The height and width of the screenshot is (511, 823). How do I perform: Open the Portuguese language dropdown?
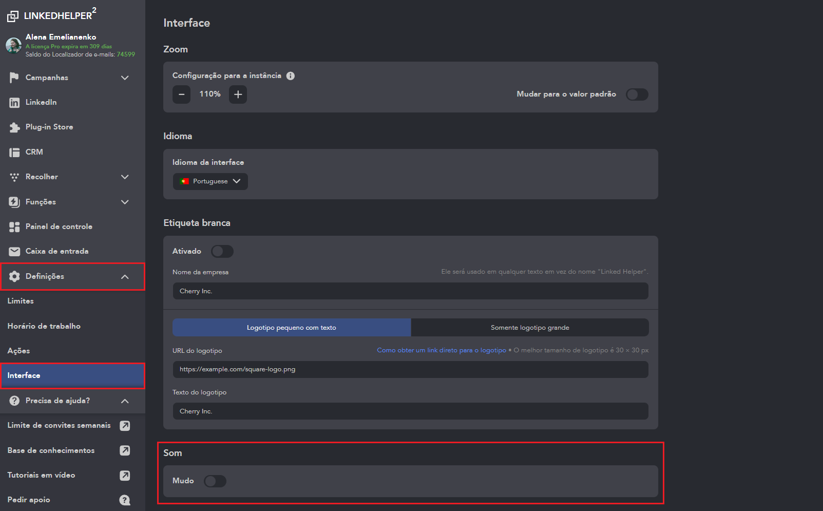point(210,181)
